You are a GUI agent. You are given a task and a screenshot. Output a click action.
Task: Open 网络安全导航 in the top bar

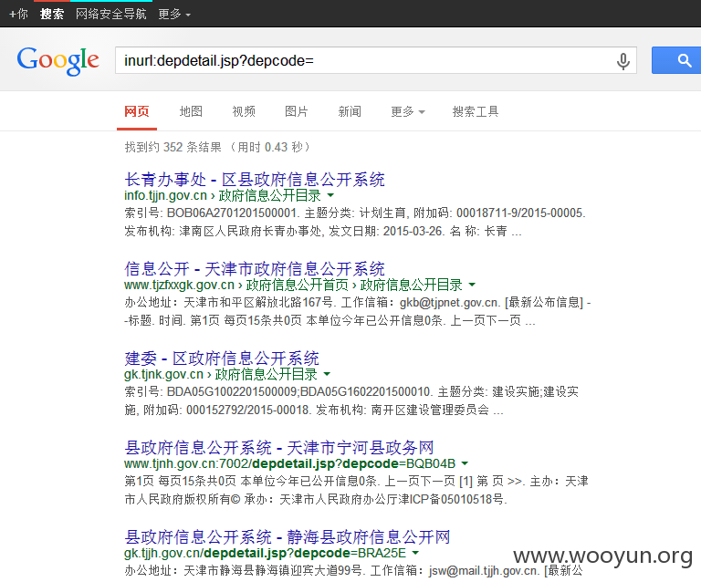(x=110, y=14)
